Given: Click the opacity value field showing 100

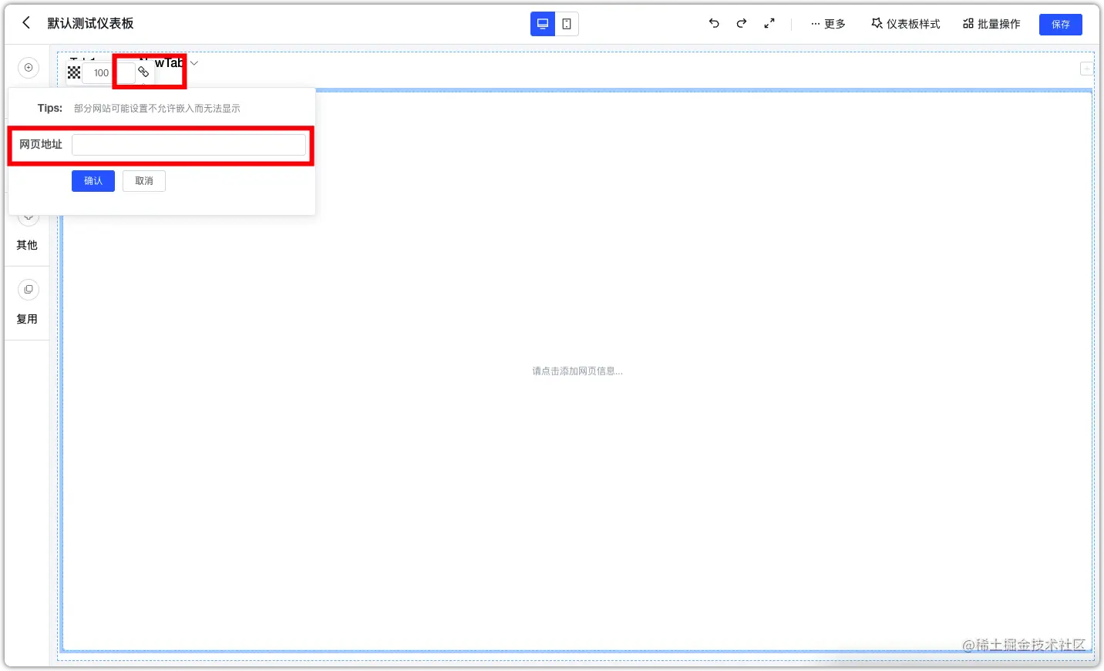Looking at the screenshot, I should click(101, 72).
